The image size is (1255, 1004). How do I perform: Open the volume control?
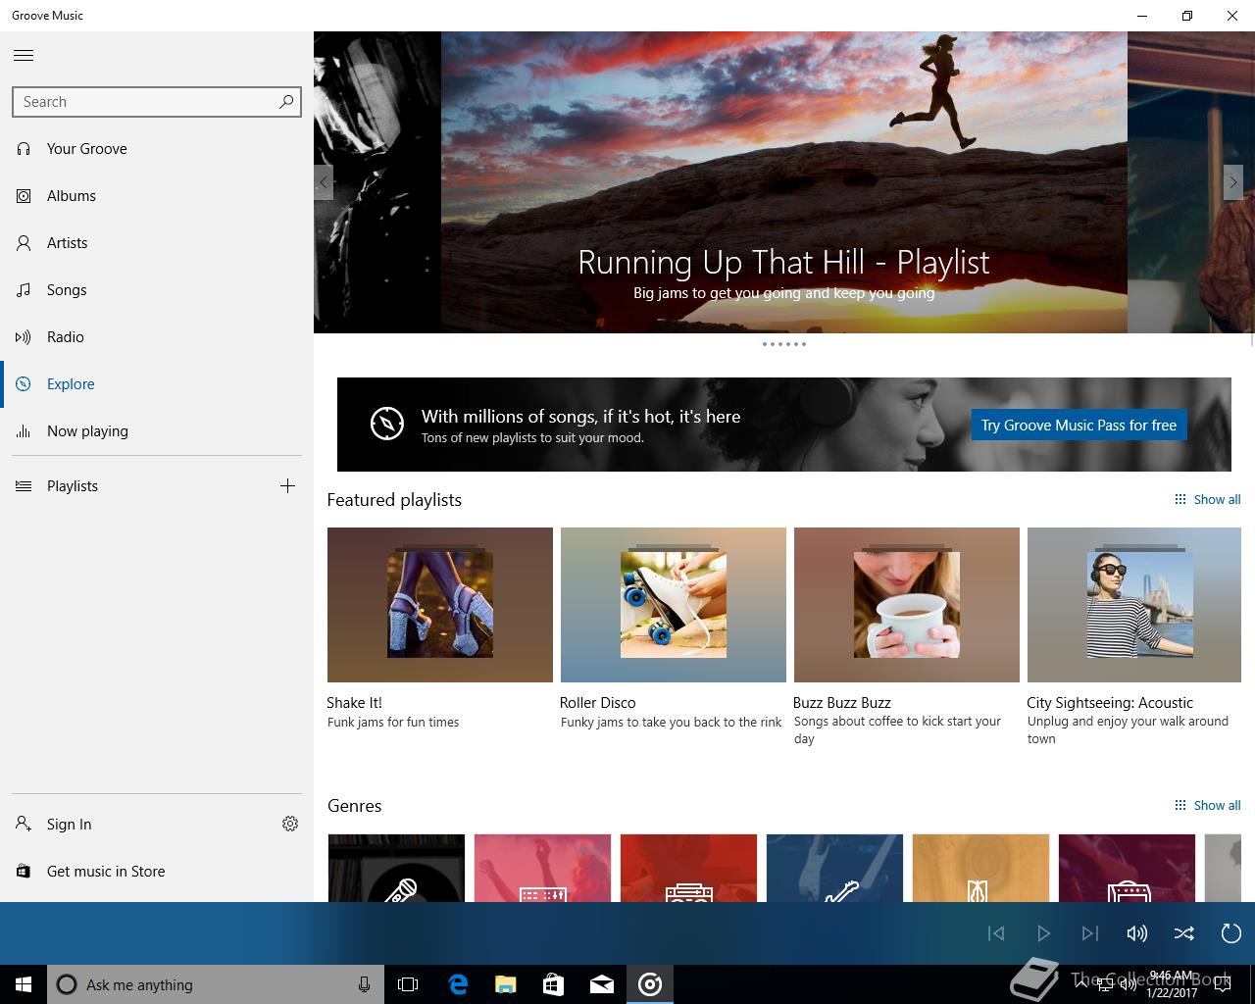click(1137, 933)
